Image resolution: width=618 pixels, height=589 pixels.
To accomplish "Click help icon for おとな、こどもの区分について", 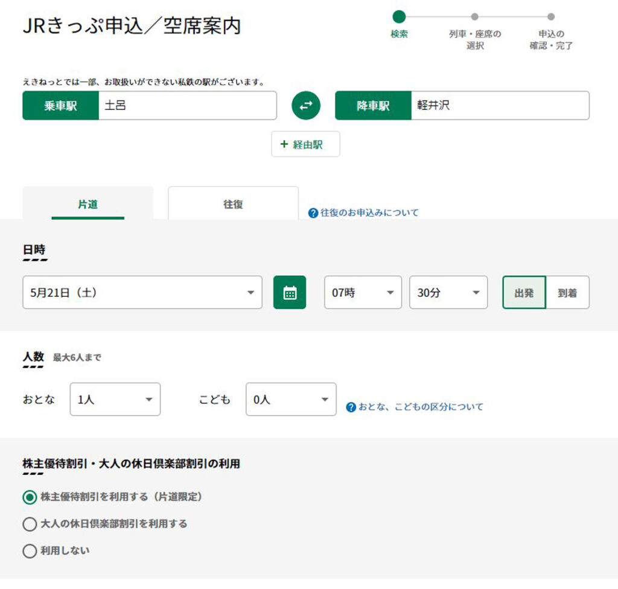I will [x=351, y=407].
